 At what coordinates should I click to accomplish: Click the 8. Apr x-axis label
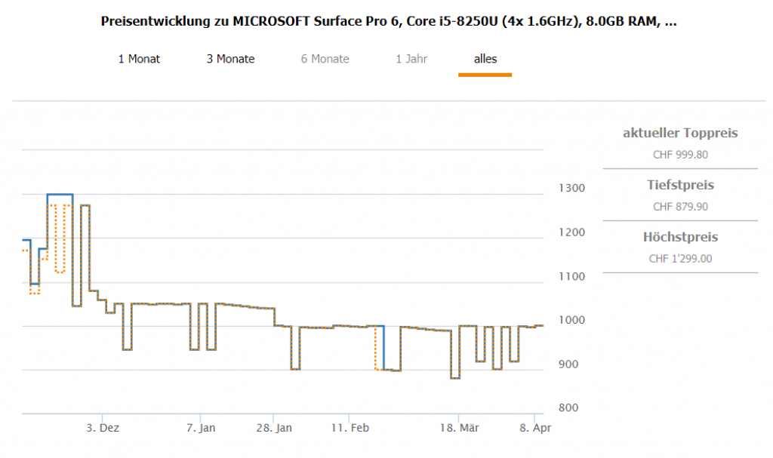click(535, 428)
